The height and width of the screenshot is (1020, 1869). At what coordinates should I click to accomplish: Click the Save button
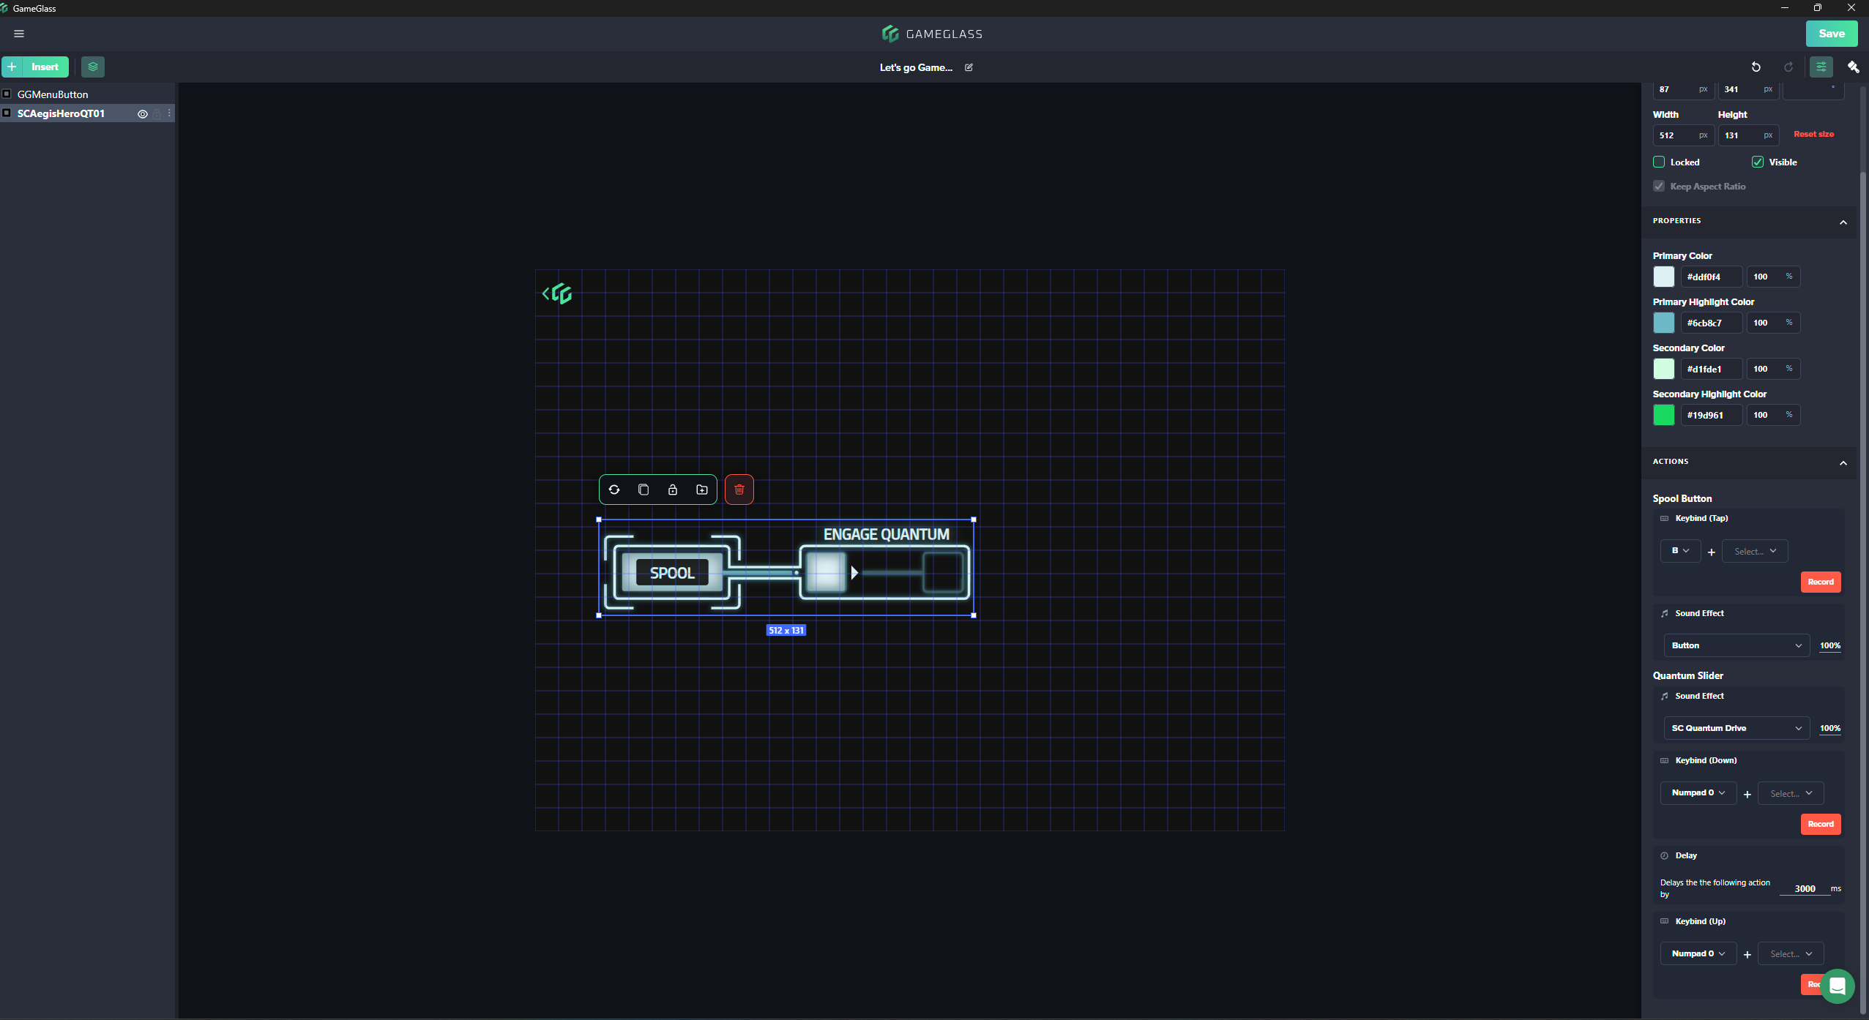point(1831,34)
